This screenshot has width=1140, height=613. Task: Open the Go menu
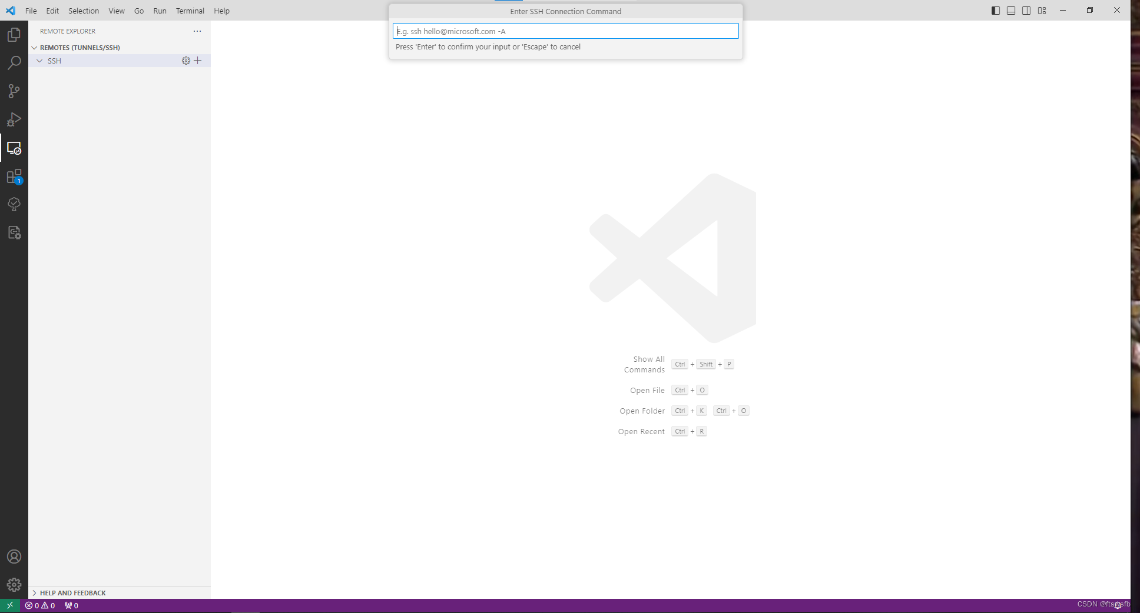139,11
